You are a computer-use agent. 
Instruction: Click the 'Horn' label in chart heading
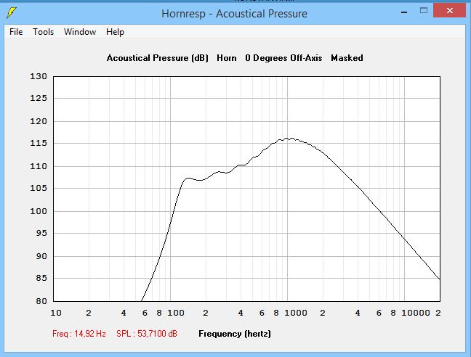[x=227, y=58]
